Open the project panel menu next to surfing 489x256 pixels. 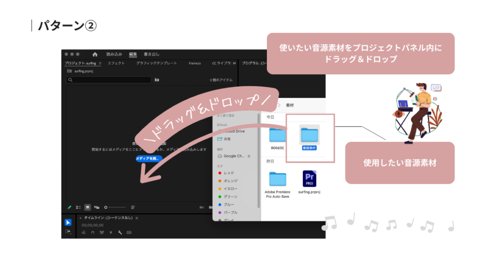(100, 63)
